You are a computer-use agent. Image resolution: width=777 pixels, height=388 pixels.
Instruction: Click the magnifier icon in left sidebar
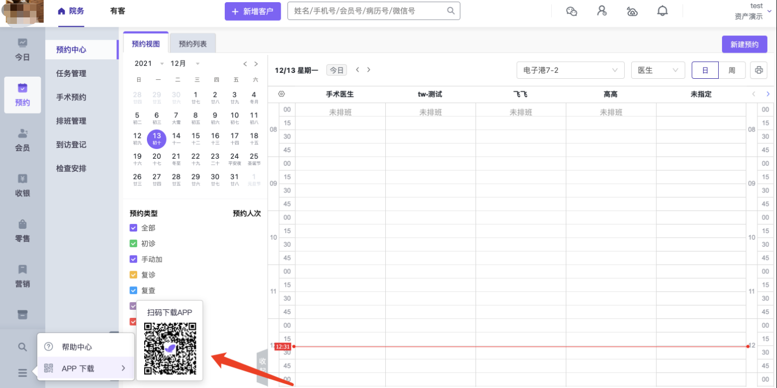22,347
